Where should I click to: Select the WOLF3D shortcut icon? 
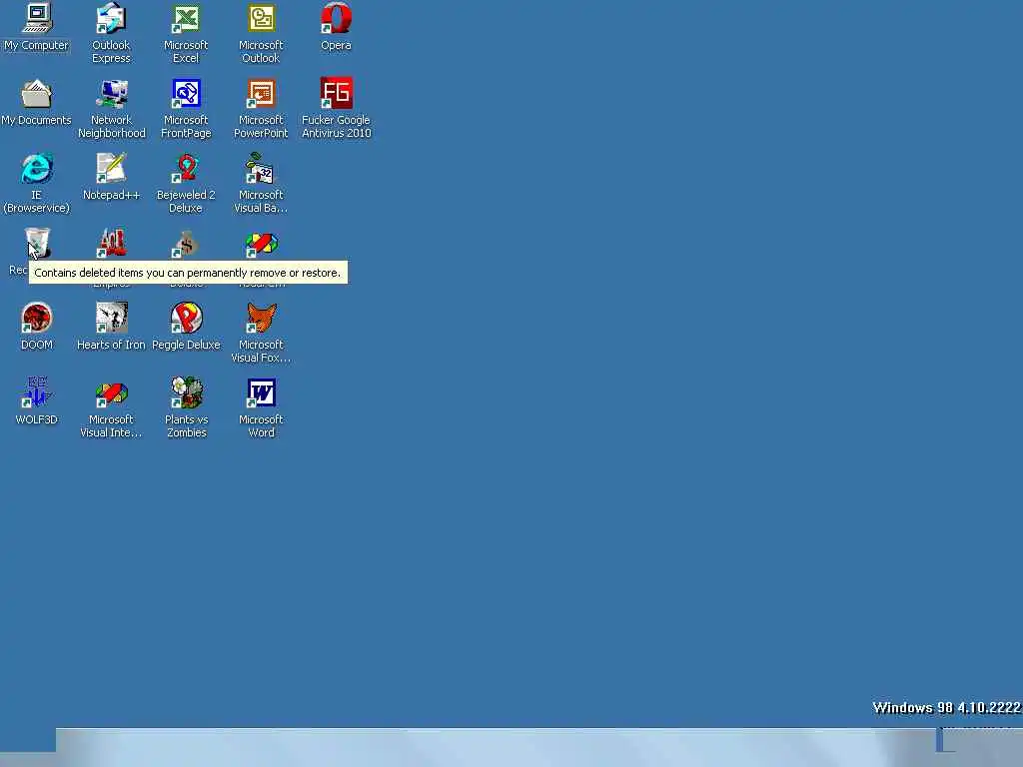(37, 392)
